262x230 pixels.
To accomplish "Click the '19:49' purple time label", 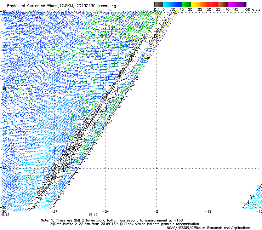I will [93, 215].
